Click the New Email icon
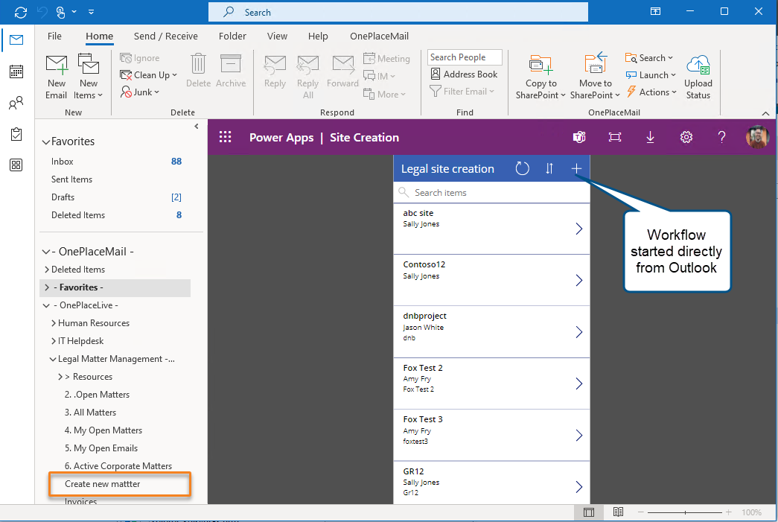Viewport: 778px width, 522px height. pos(56,65)
